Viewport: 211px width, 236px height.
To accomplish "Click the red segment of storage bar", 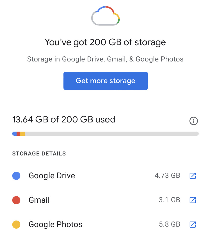I will [18, 134].
